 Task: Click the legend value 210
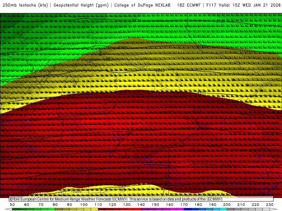coord(241,205)
